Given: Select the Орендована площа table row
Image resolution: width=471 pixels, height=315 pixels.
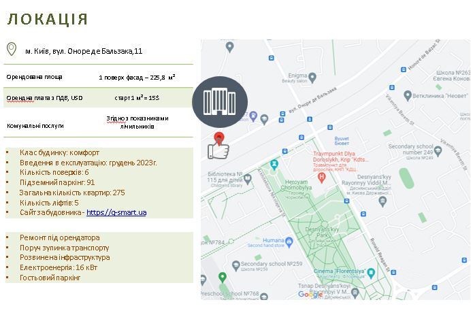Looking at the screenshot, I should click(x=99, y=77).
